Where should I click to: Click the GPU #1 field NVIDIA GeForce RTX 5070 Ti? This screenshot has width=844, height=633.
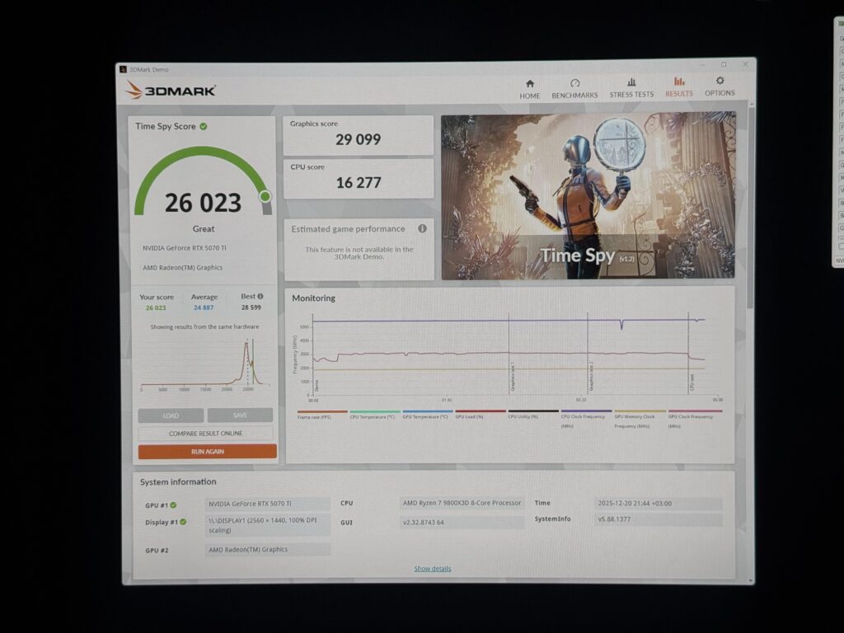click(268, 504)
